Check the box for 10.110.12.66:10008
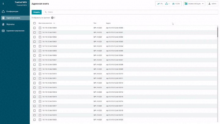 (34, 65)
